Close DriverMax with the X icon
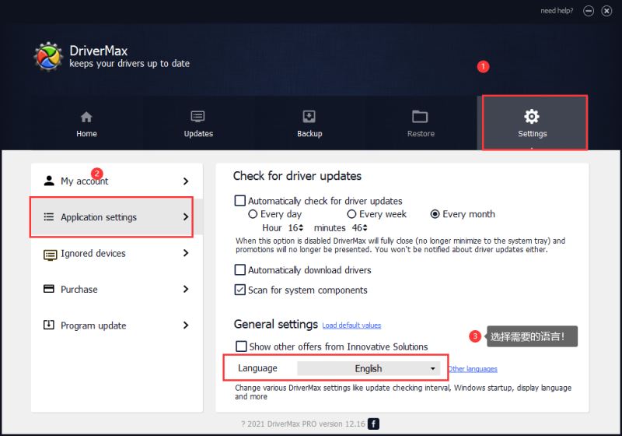Screen dimensions: 622x436 (x=606, y=11)
